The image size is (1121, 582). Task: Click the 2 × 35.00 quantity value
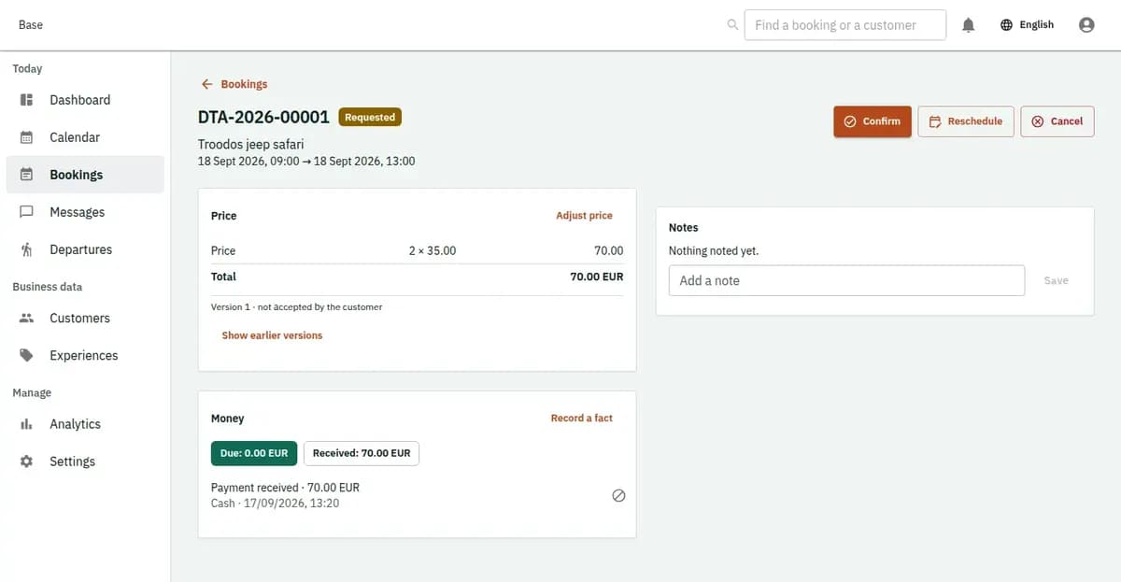point(433,251)
